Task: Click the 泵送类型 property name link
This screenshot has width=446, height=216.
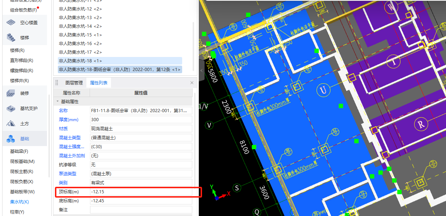Action: click(x=68, y=174)
